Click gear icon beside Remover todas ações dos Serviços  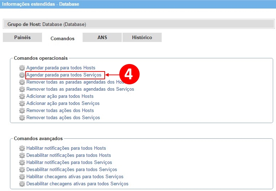[x=22, y=118]
